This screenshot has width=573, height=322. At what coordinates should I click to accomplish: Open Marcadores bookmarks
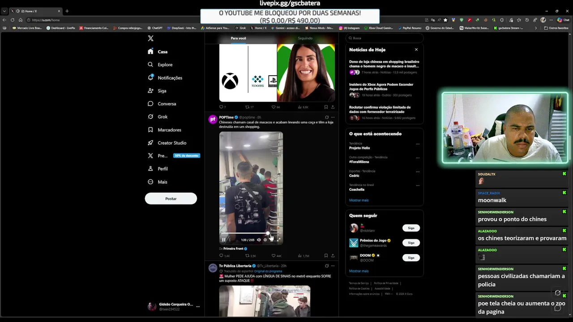click(x=164, y=130)
